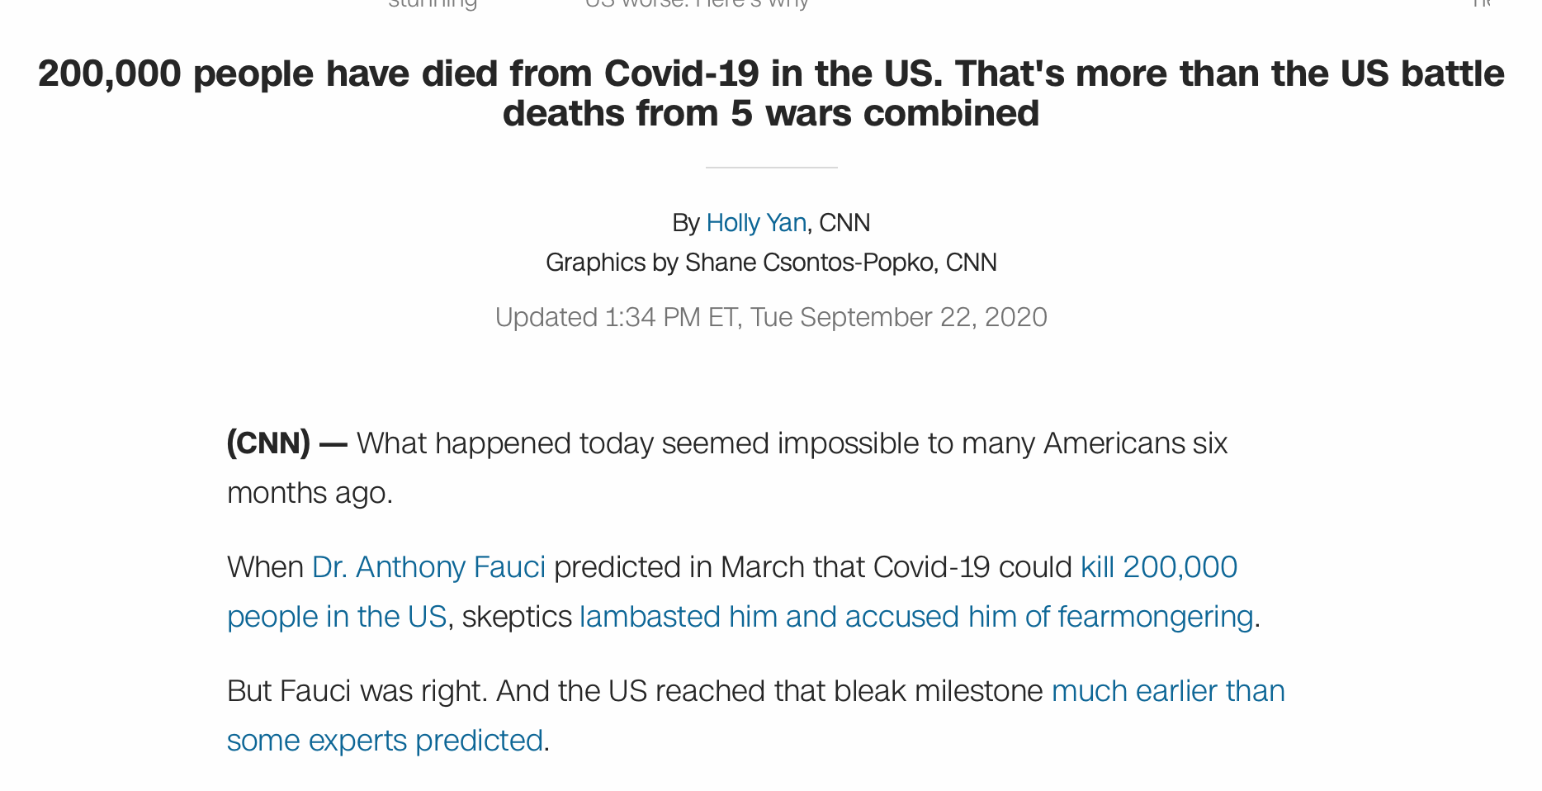Viewport: 1542px width, 791px height.
Task: Follow the Dr. Anthony Fauci link
Action: (x=428, y=567)
